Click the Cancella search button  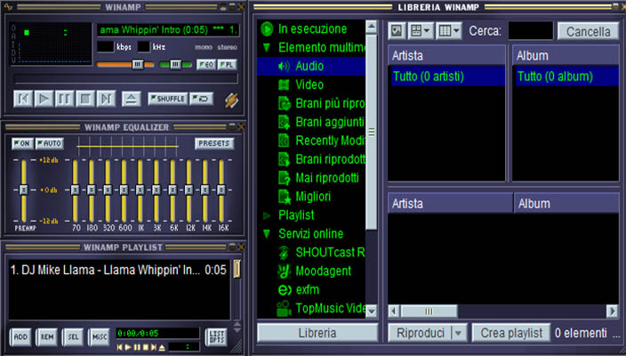point(588,31)
